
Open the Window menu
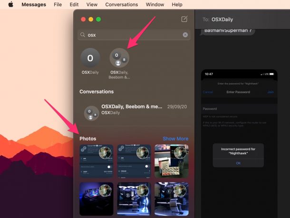[155, 5]
